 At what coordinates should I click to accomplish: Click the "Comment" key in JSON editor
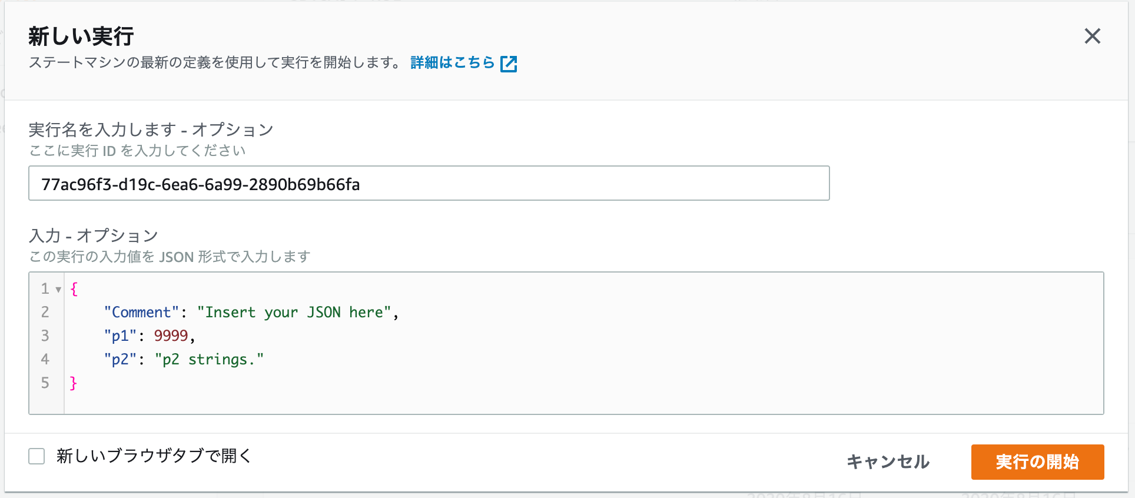click(141, 312)
